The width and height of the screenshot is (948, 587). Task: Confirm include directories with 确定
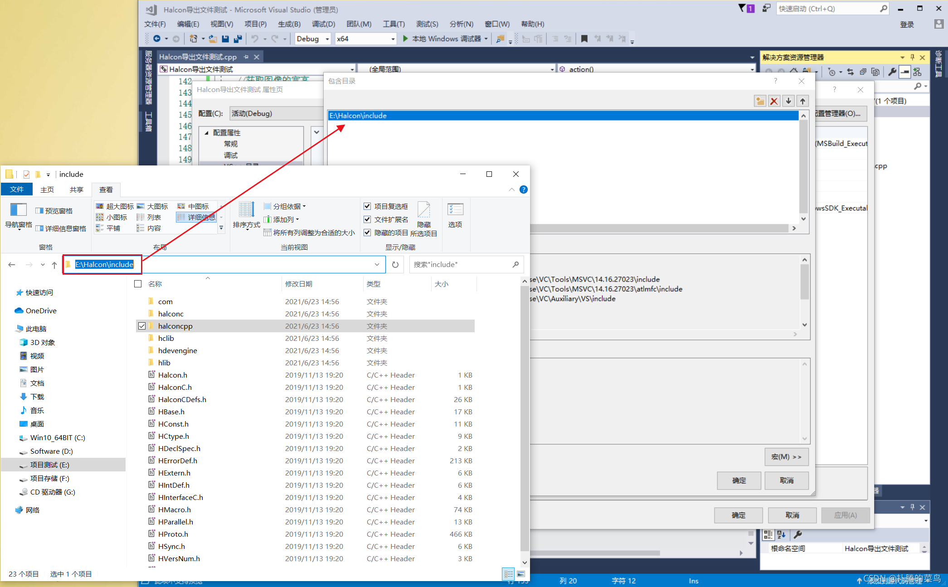(739, 480)
